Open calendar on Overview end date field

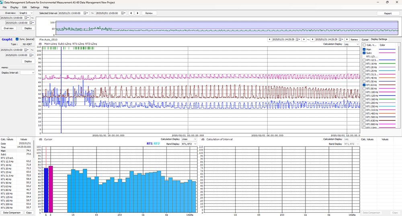coord(32,23)
